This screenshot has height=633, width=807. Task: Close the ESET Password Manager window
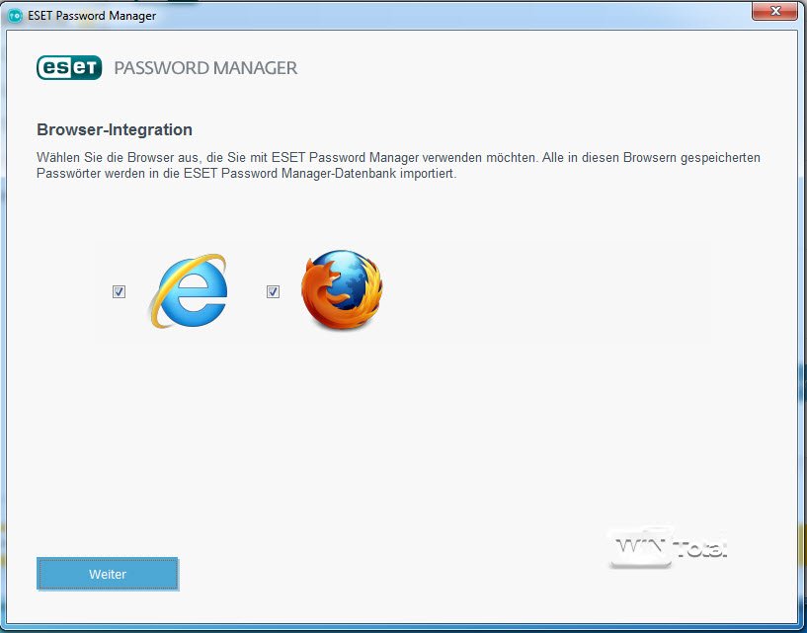click(x=774, y=10)
